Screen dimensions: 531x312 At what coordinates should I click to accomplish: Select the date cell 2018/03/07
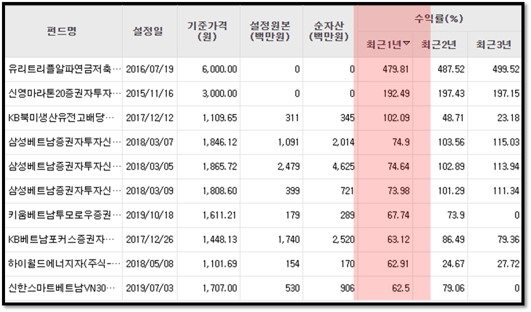[x=150, y=142]
